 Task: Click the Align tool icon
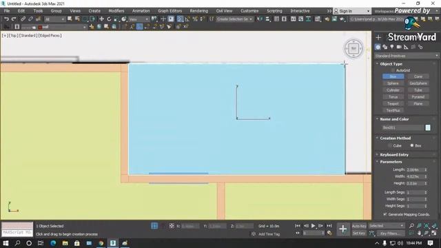[267, 19]
